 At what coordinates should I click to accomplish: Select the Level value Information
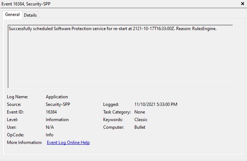pyautogui.click(x=57, y=120)
